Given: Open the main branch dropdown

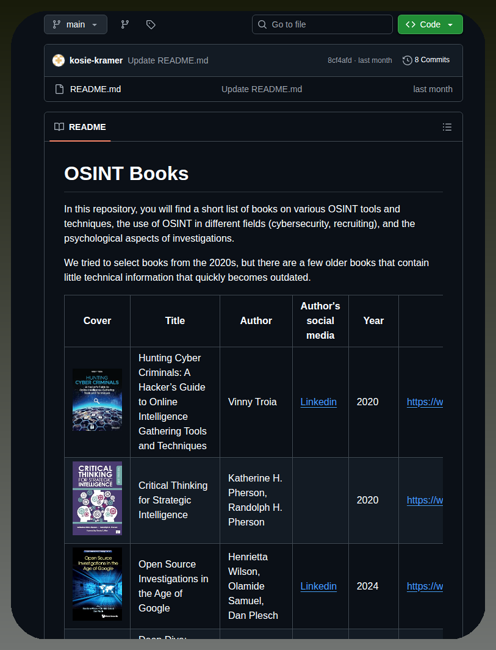Looking at the screenshot, I should (x=76, y=24).
